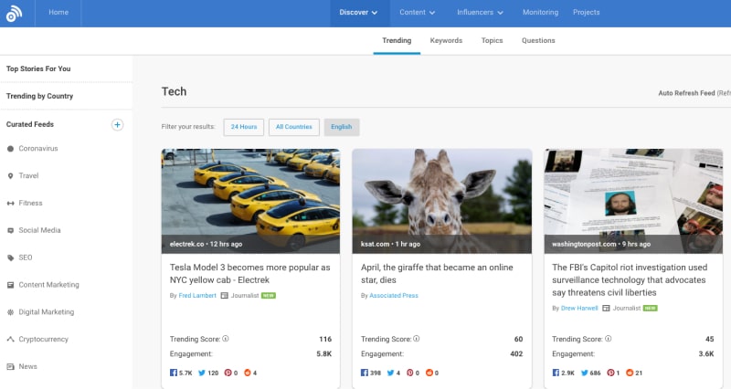The width and height of the screenshot is (731, 389).
Task: Click the FBI documents photo thumbnail
Action: point(633,201)
